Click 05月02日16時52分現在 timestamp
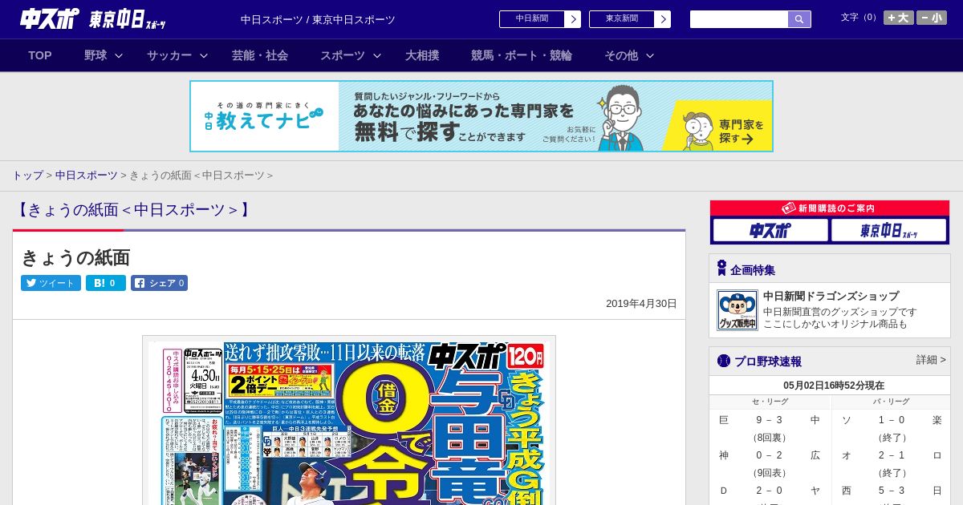The image size is (963, 505). coord(834,386)
